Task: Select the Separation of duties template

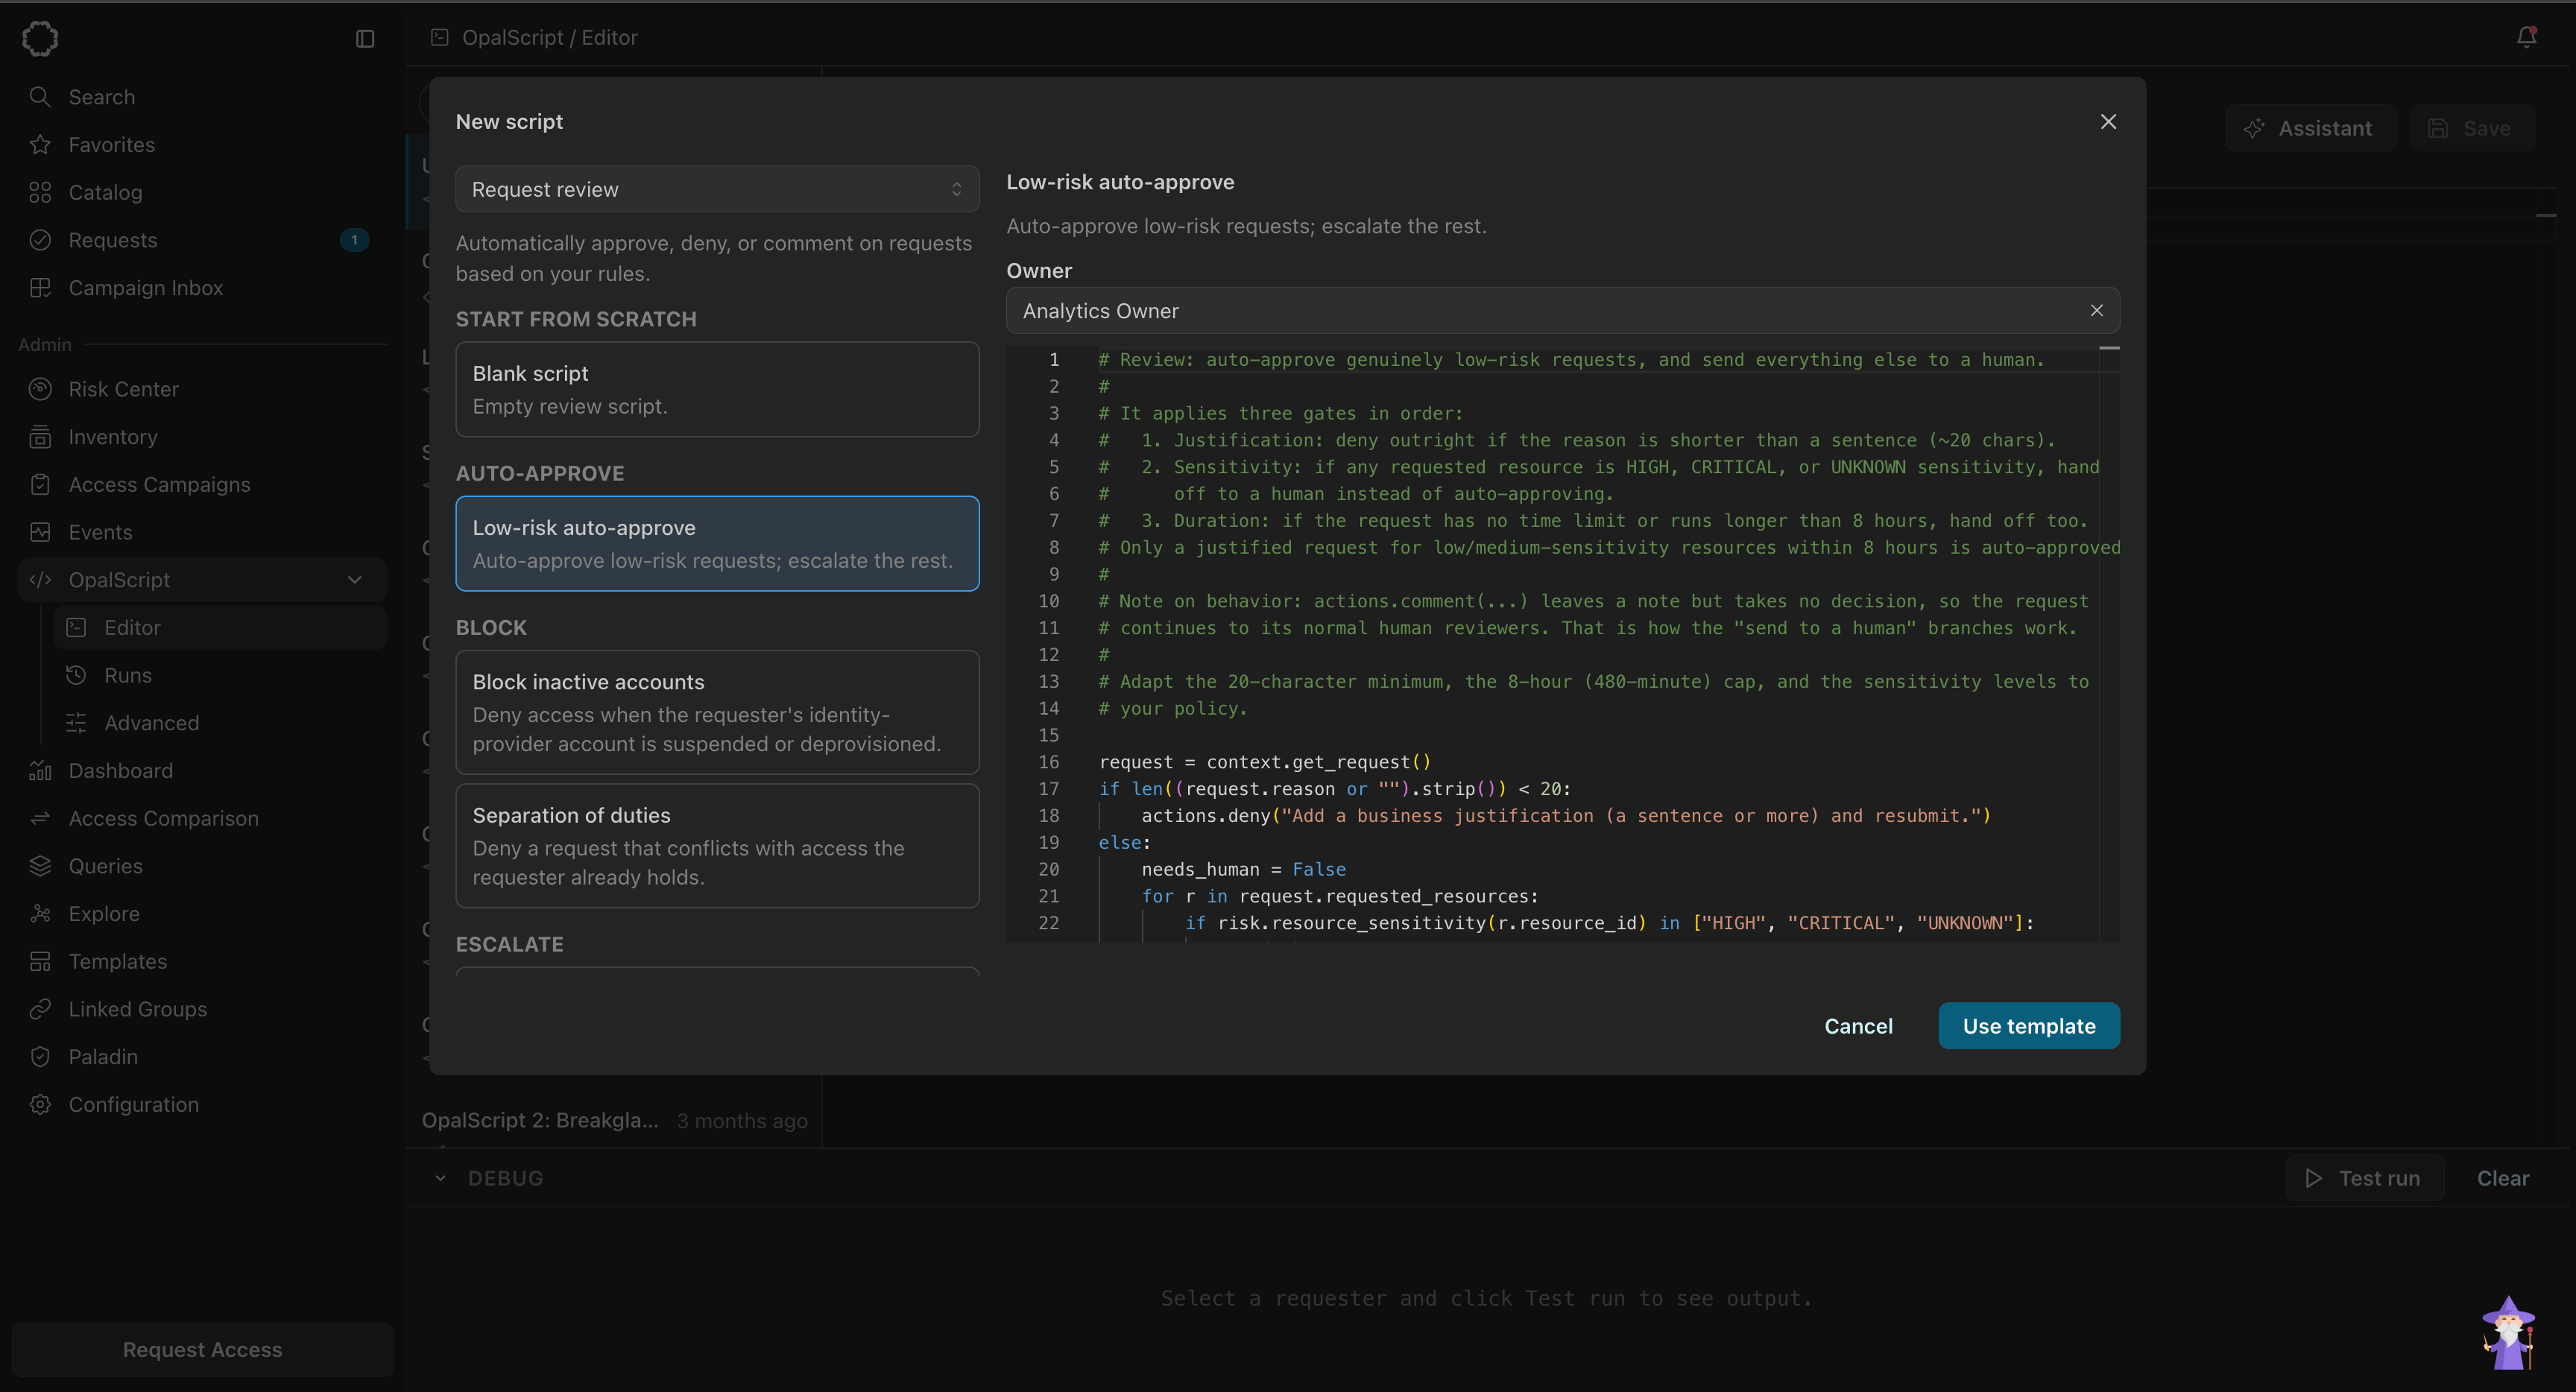Action: [x=717, y=845]
